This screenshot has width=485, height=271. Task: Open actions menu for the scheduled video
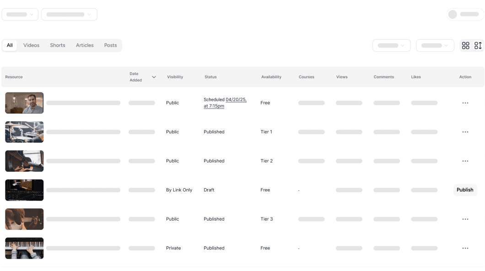(465, 103)
